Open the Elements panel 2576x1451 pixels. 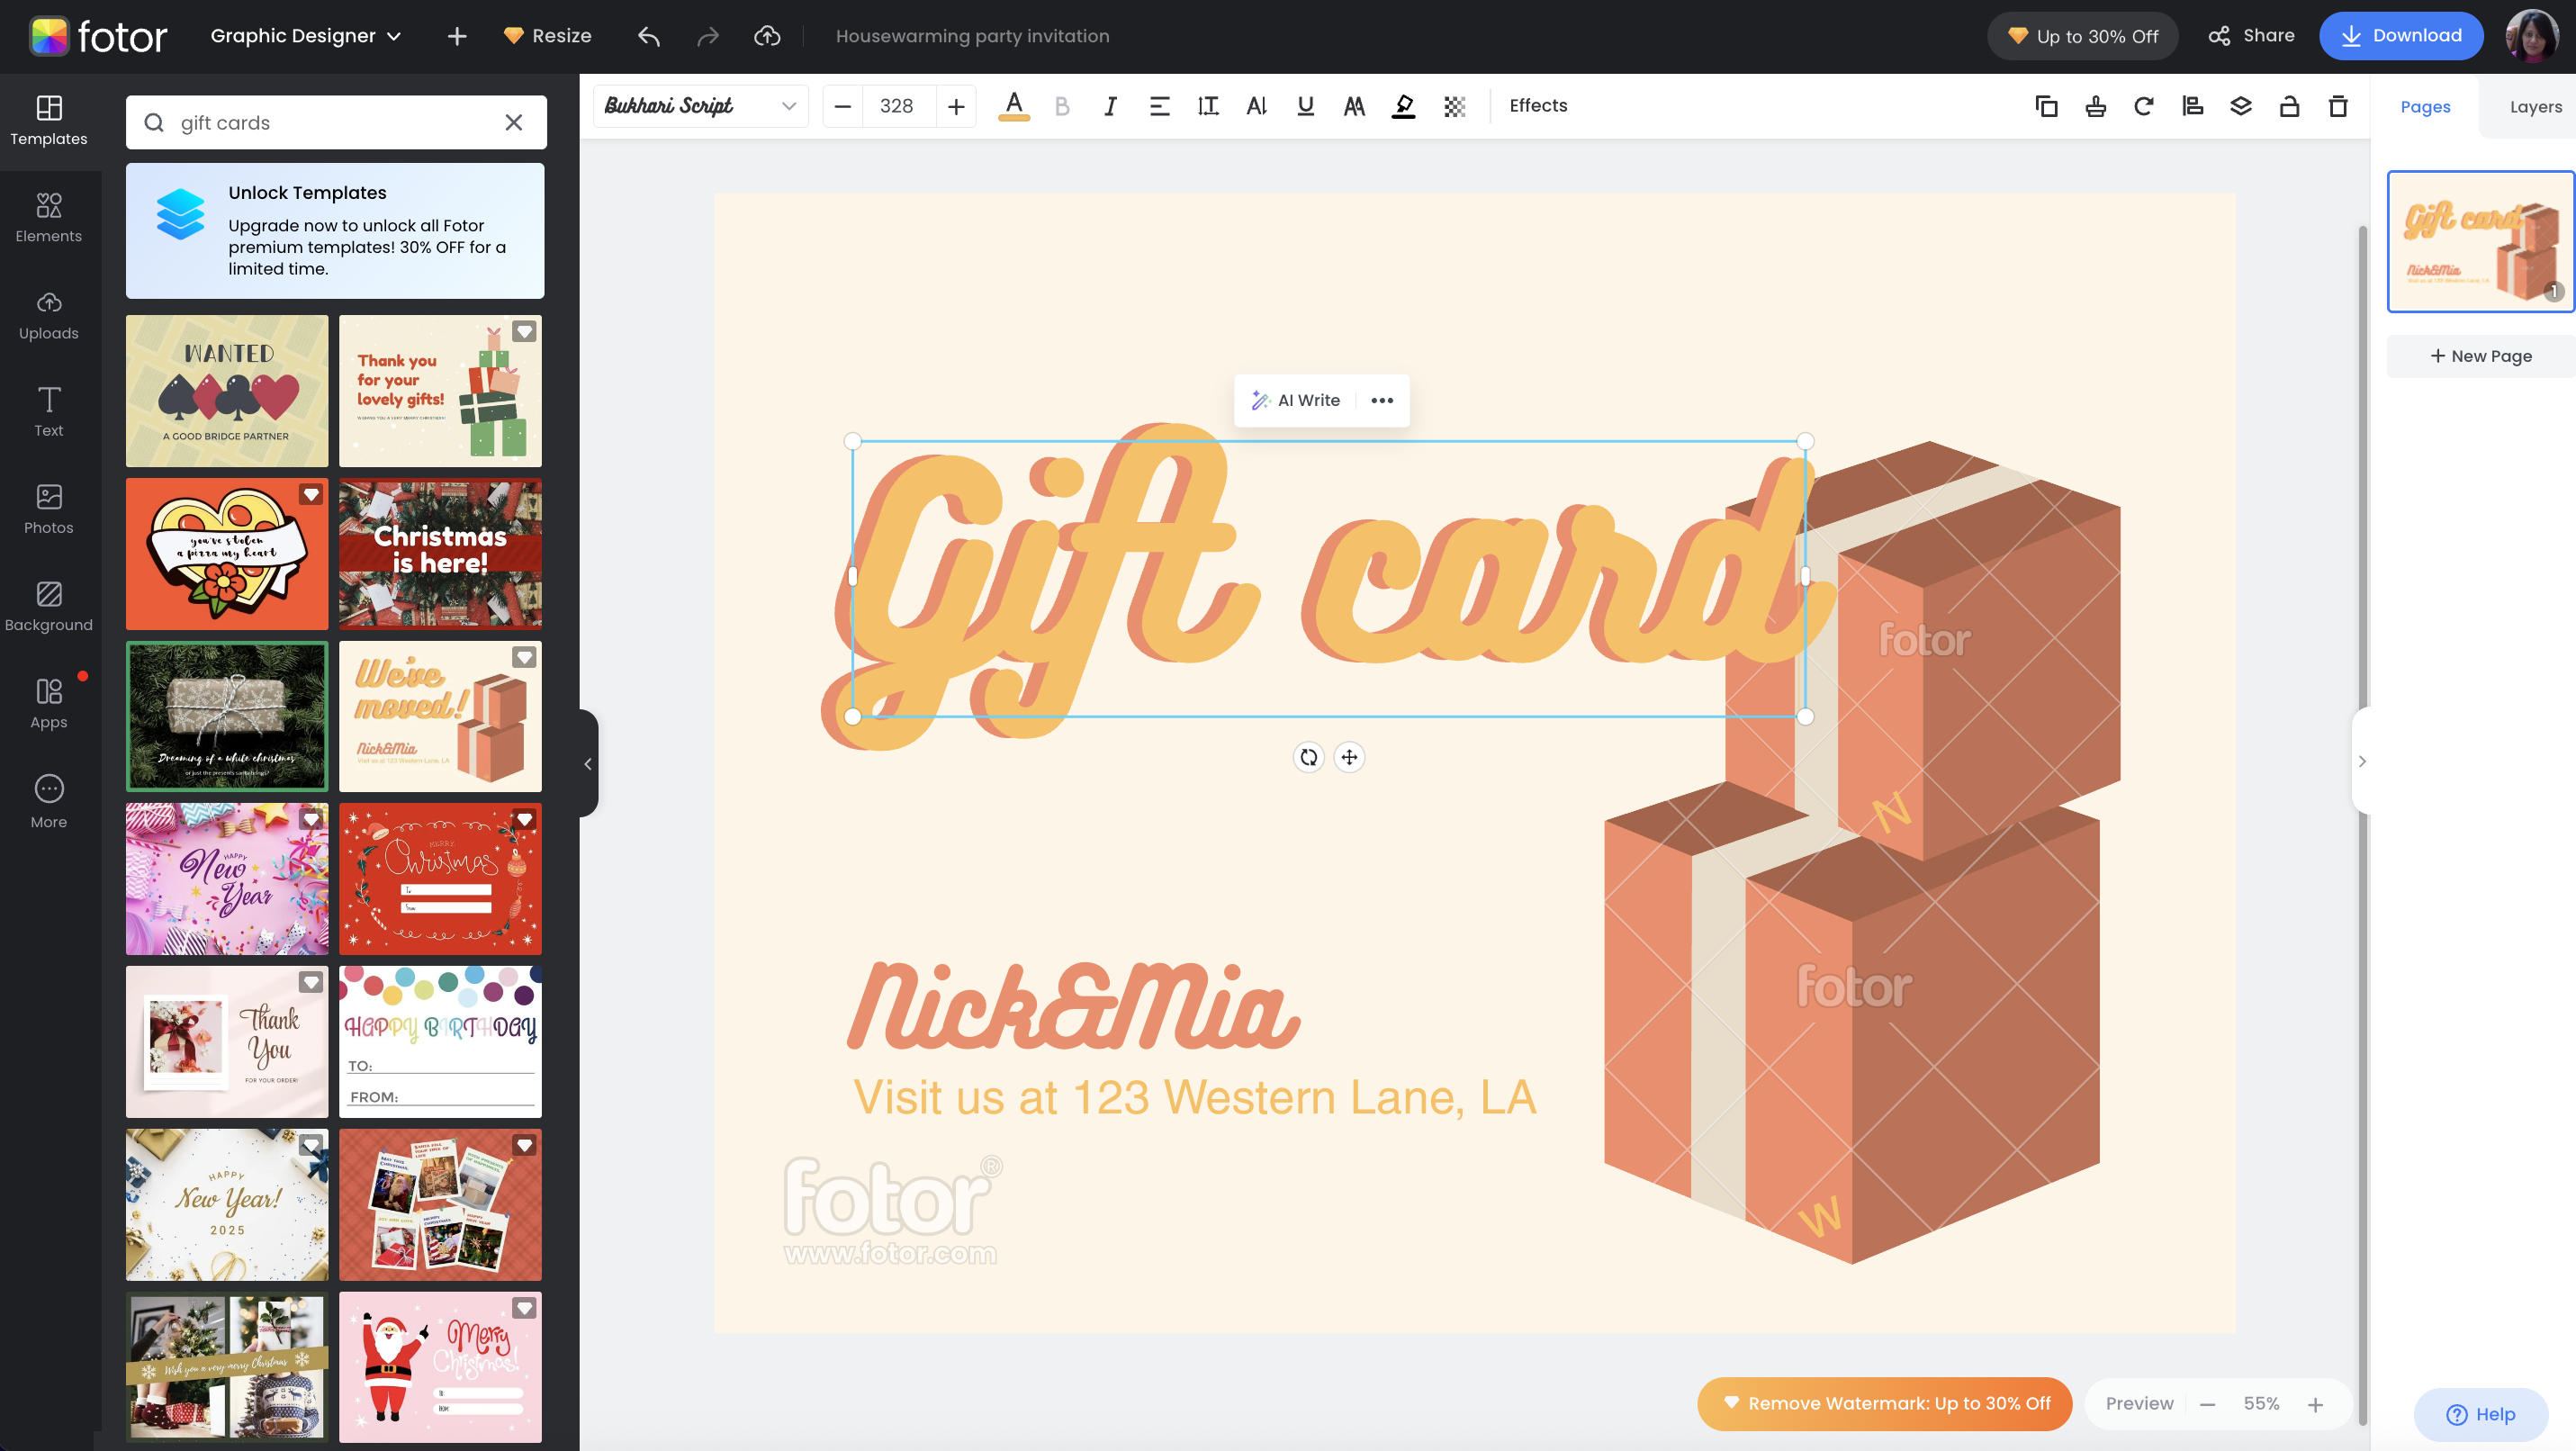click(49, 217)
